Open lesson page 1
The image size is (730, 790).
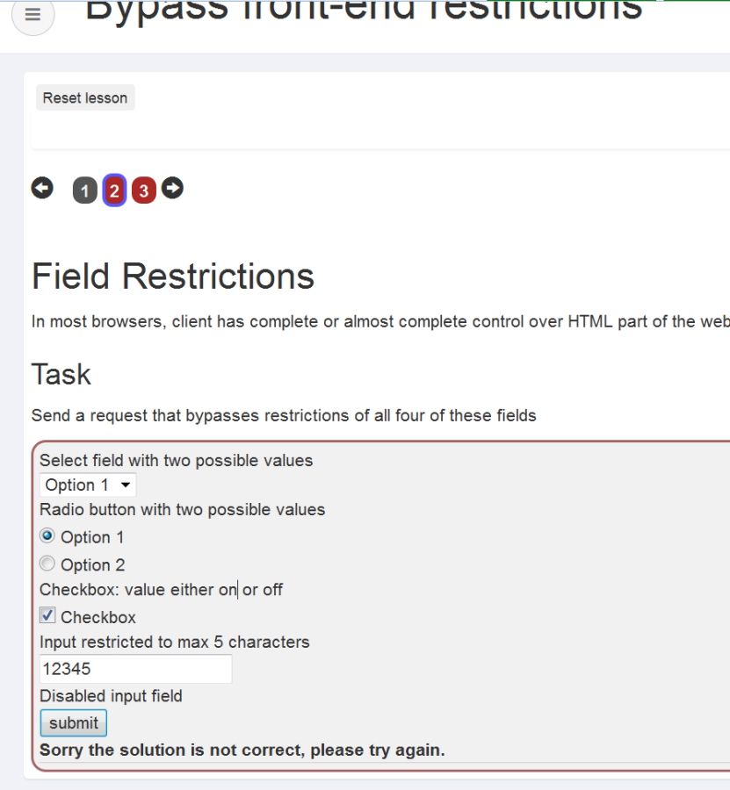coord(84,190)
